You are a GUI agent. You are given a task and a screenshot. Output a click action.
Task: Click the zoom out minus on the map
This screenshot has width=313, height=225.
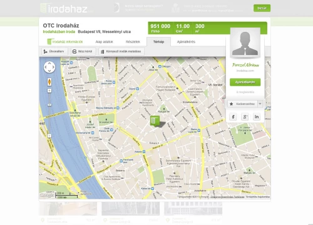click(x=49, y=136)
